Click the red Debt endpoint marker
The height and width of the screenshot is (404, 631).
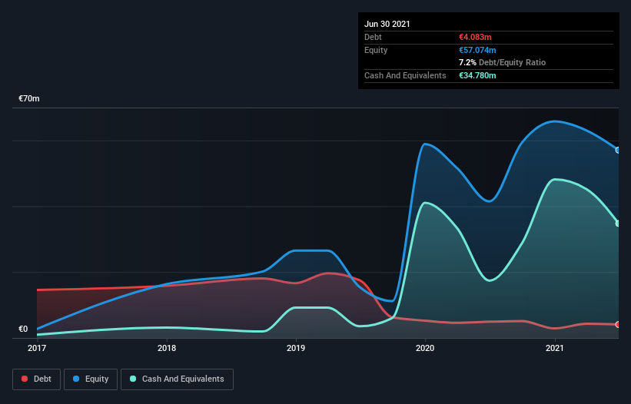tap(618, 324)
